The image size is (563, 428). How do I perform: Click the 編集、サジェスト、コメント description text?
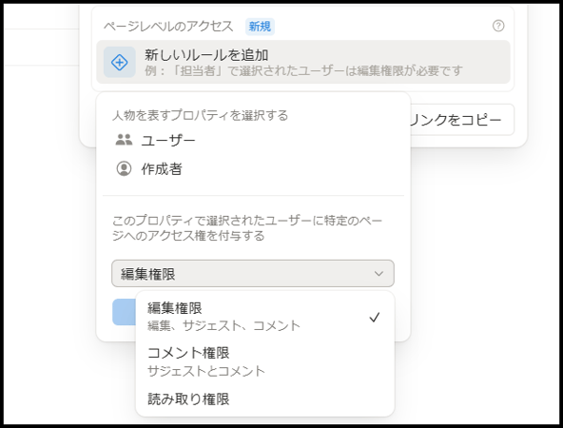coord(223,325)
